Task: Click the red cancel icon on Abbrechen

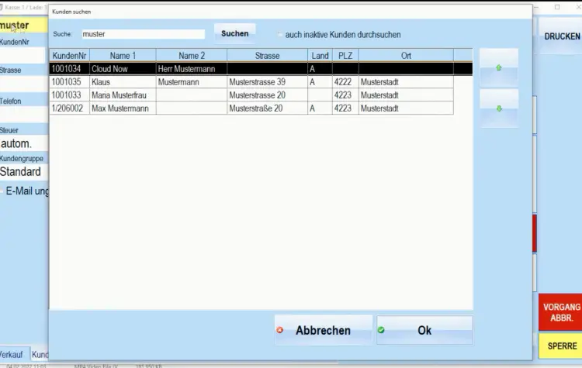Action: click(280, 330)
